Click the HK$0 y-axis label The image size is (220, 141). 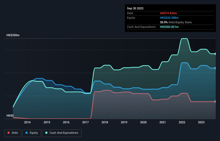(10, 116)
